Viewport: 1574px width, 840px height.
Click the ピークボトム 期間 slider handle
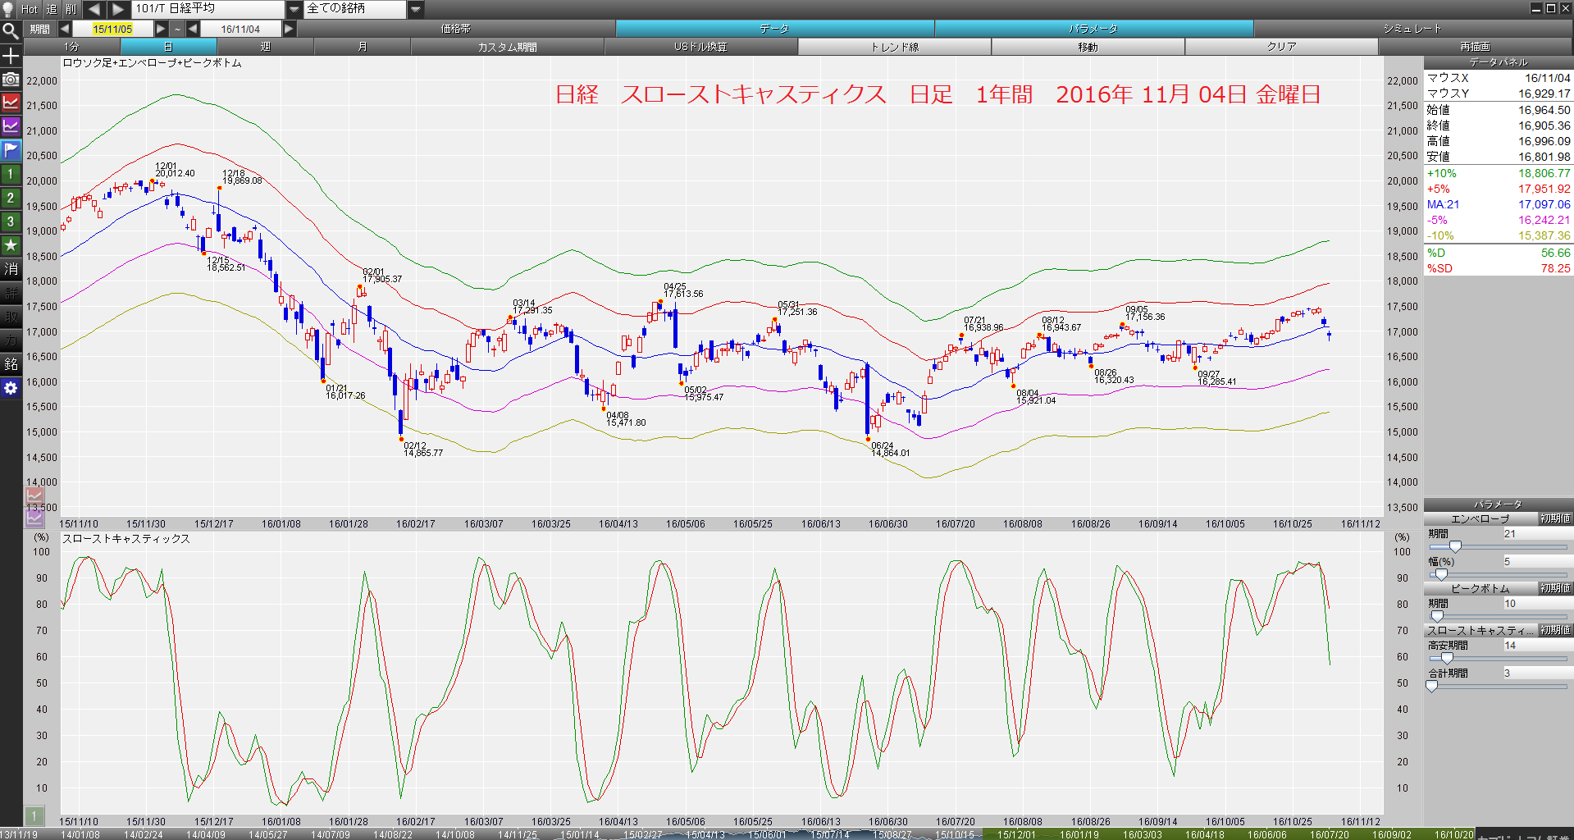pyautogui.click(x=1437, y=616)
